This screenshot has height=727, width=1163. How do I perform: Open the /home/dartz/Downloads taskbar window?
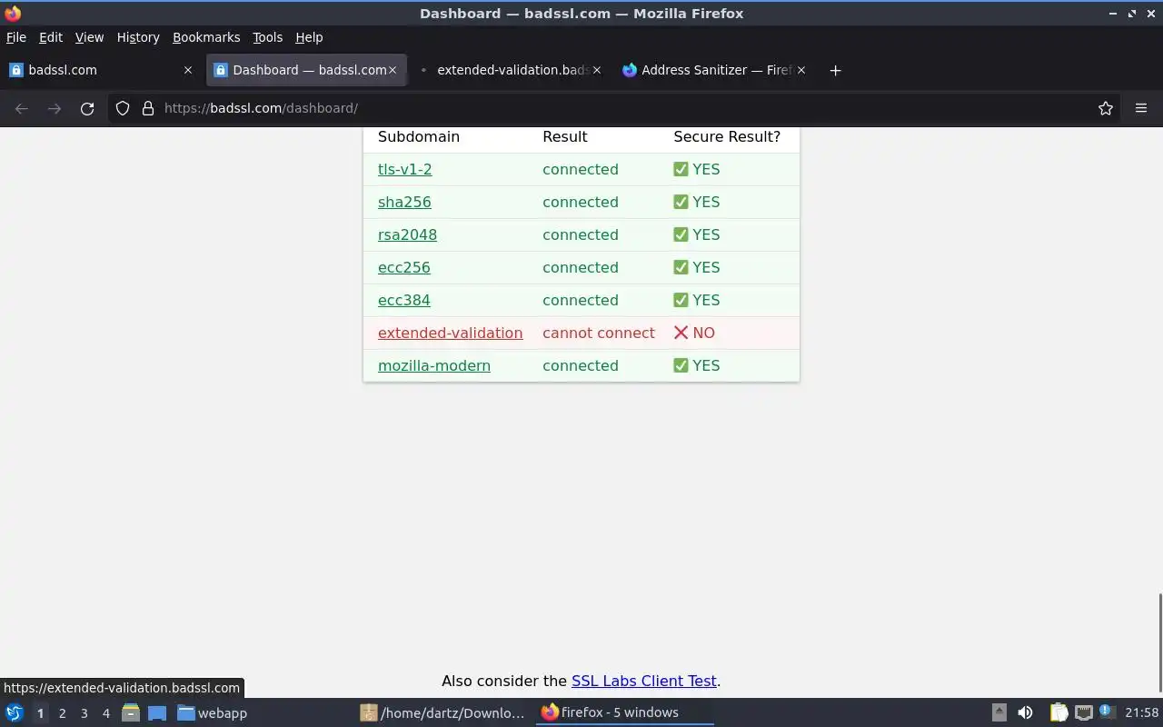[x=443, y=712]
